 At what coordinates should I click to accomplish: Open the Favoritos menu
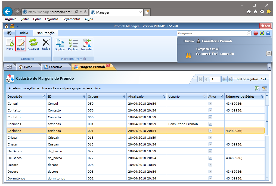[52, 19]
